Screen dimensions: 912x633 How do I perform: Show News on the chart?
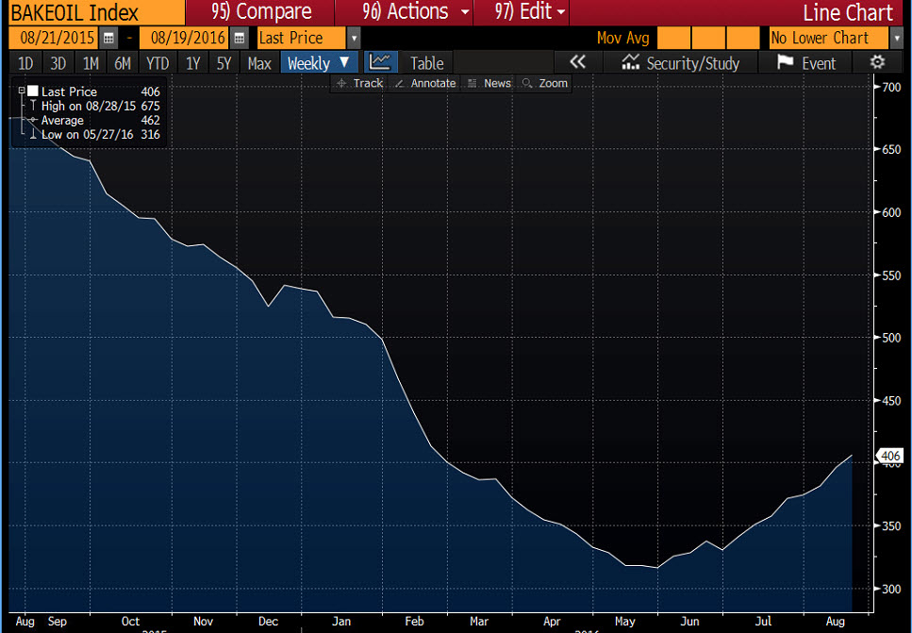(x=489, y=83)
